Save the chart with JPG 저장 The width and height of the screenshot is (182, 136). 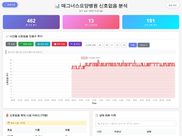(x=43, y=44)
